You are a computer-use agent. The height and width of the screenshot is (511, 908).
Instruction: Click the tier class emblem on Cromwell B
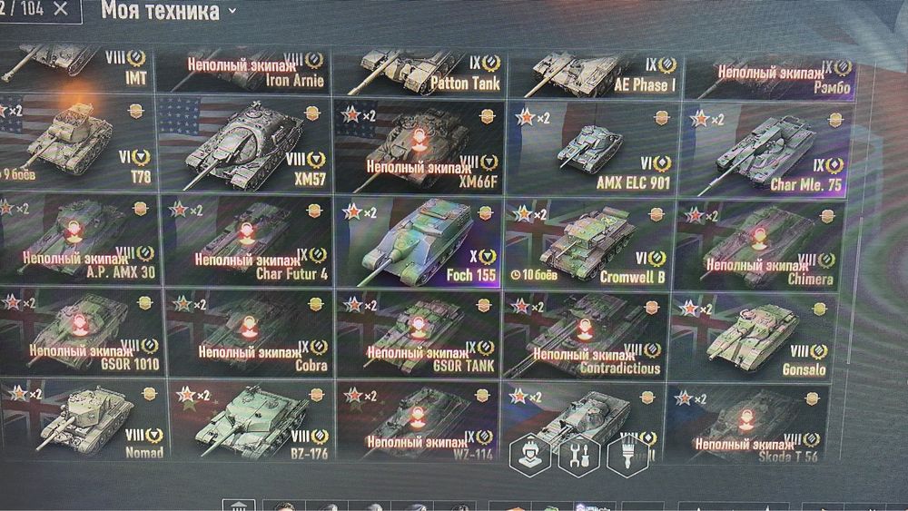click(x=657, y=258)
